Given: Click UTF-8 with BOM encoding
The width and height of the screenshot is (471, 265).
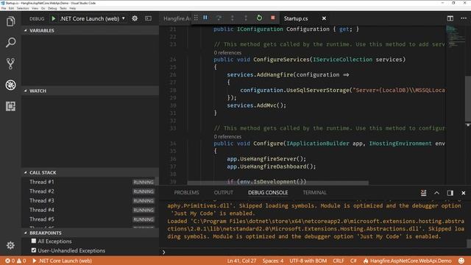Looking at the screenshot, I should point(308,261).
